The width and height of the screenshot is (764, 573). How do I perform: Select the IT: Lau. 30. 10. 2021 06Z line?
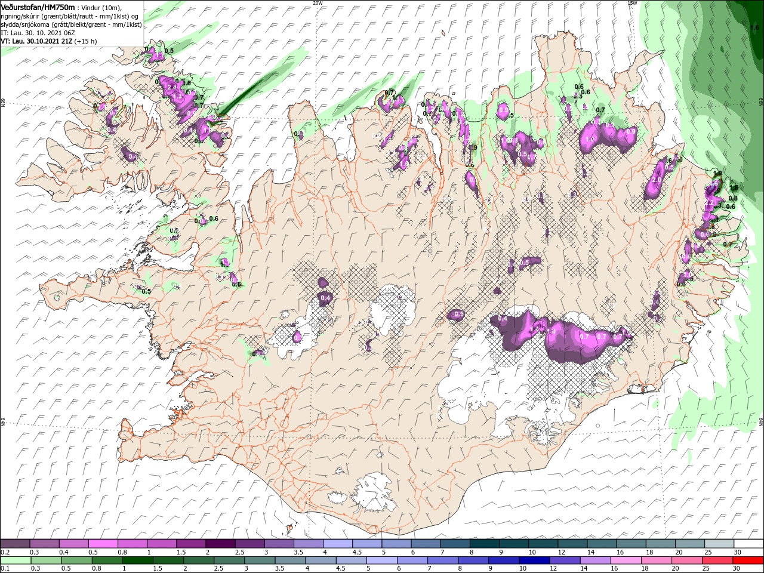[x=39, y=33]
